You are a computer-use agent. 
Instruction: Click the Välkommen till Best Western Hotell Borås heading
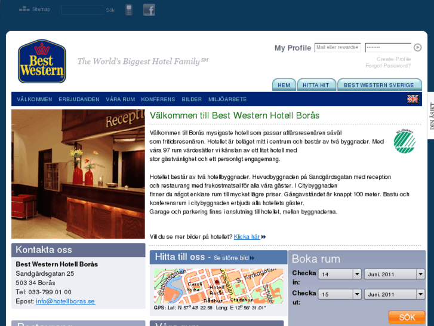click(x=235, y=115)
